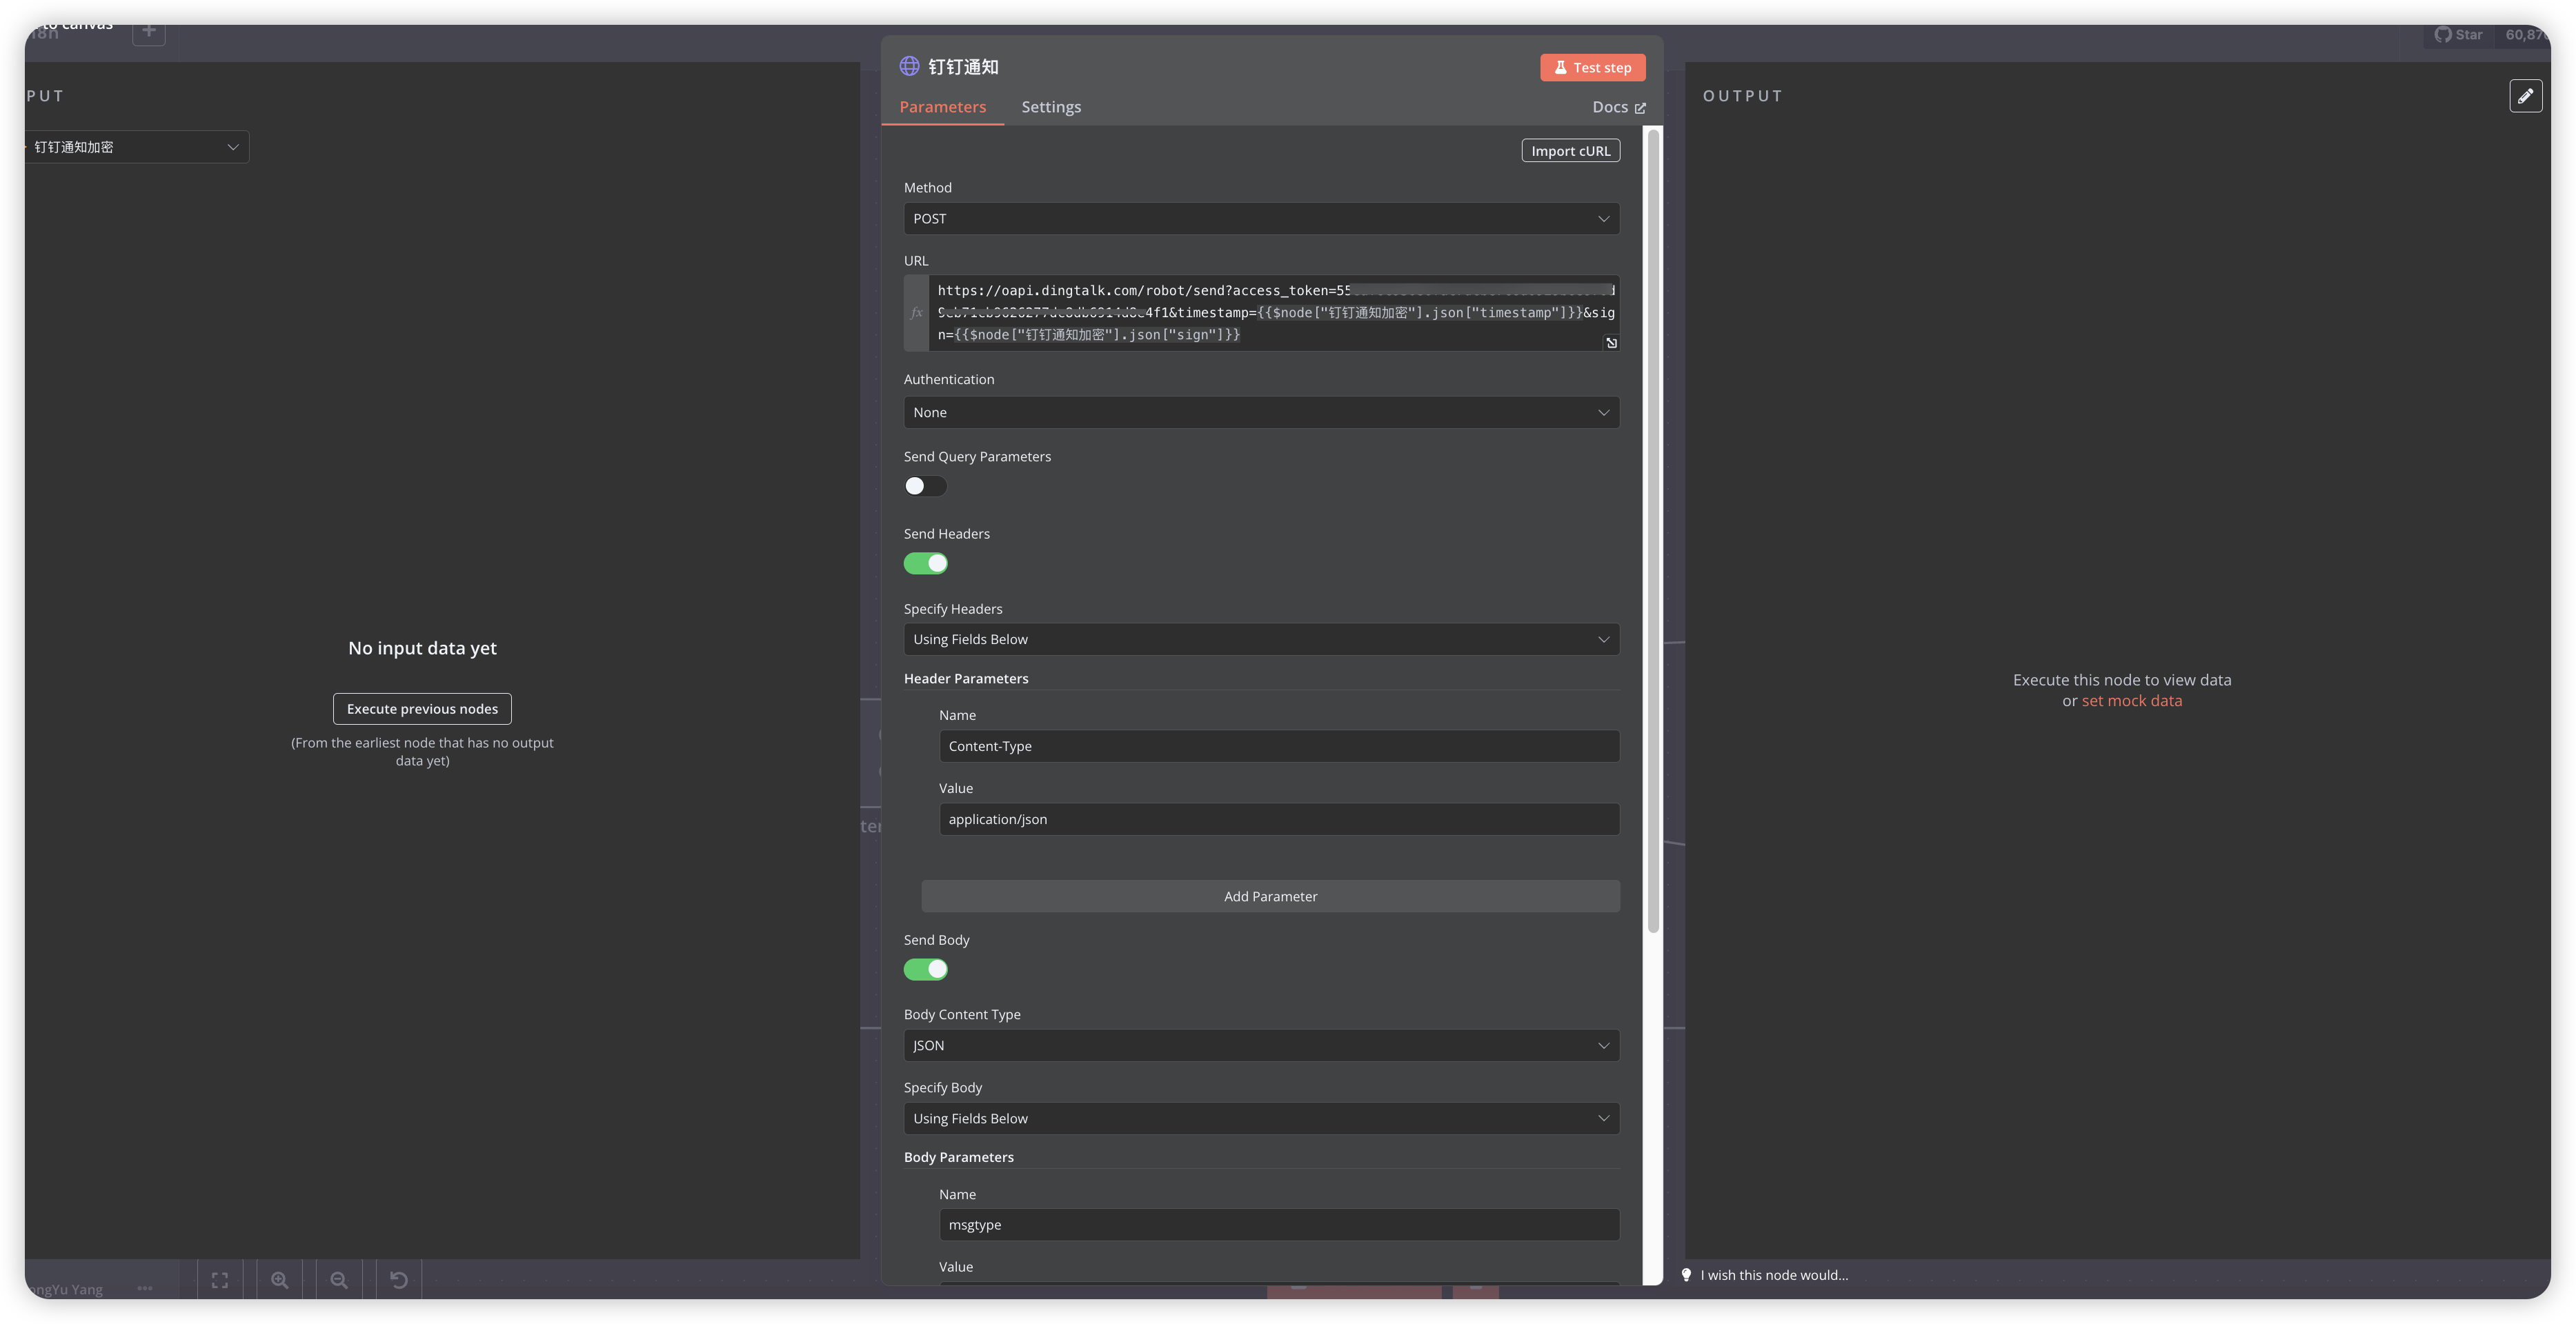
Task: Click the zoom out canvas icon
Action: point(339,1280)
